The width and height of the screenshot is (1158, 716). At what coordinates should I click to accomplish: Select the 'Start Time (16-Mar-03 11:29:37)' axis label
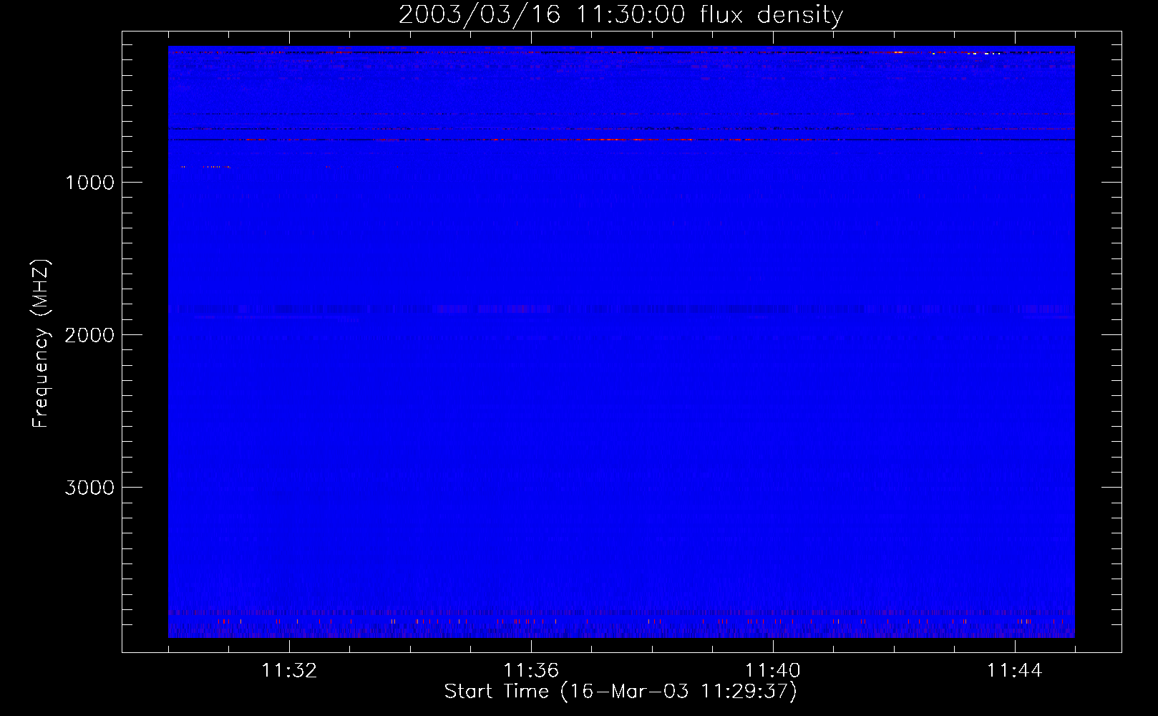click(x=621, y=692)
